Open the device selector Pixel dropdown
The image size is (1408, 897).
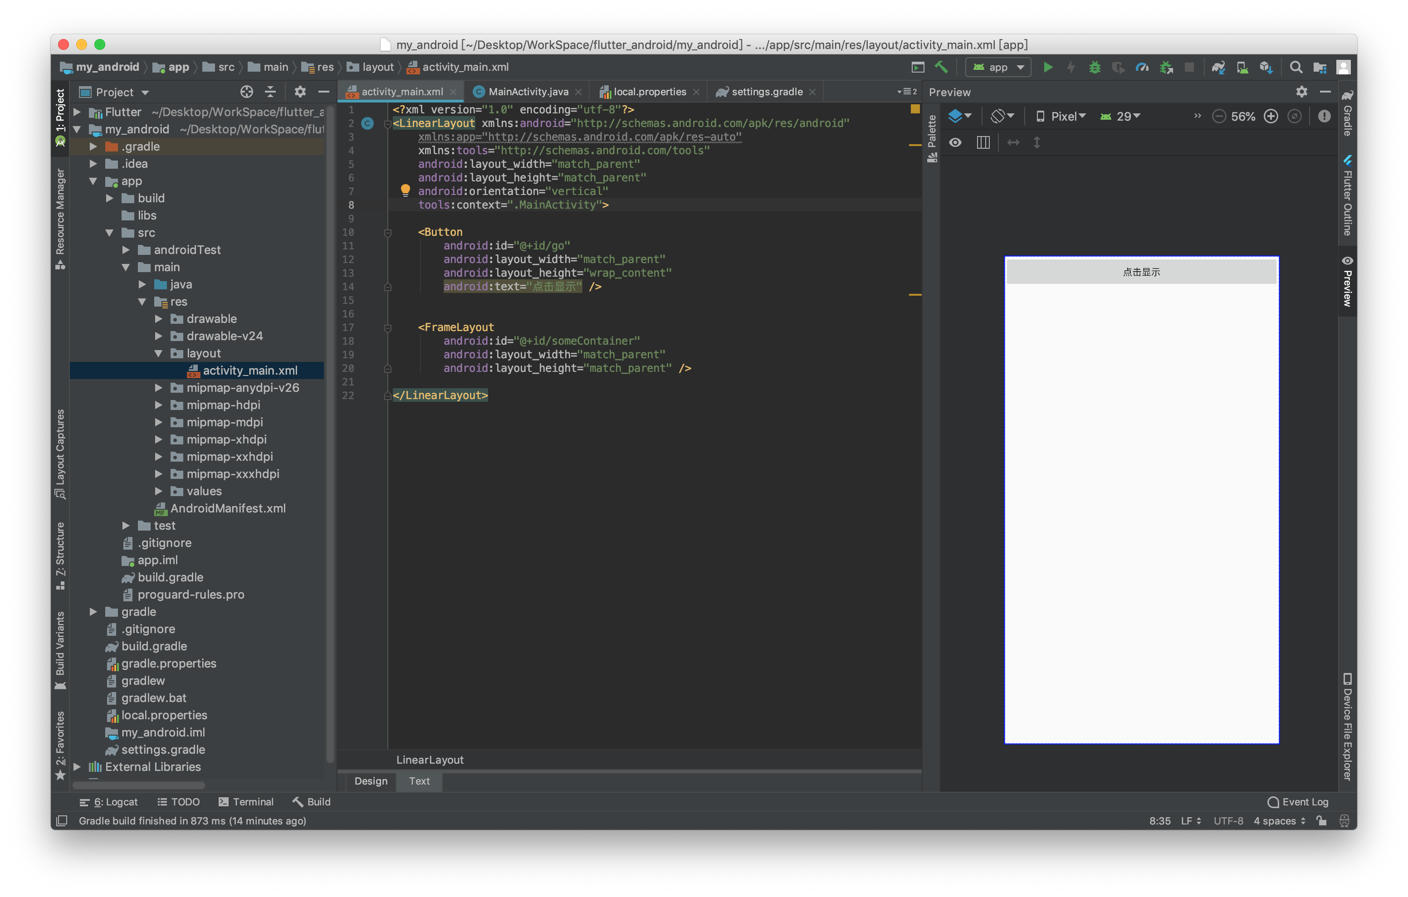coord(1064,116)
